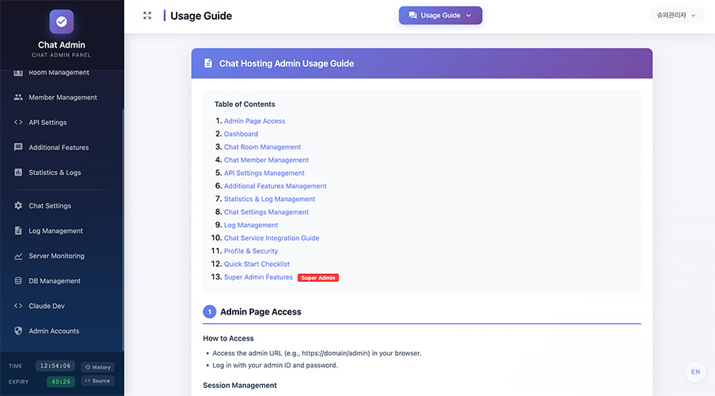
Task: Click the Chat Hosting Admin Usage Guide title
Action: [x=287, y=63]
